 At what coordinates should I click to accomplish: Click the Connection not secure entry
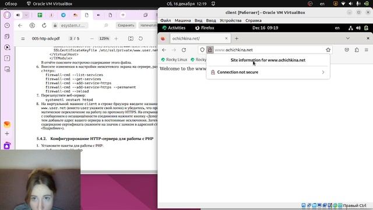pos(268,72)
